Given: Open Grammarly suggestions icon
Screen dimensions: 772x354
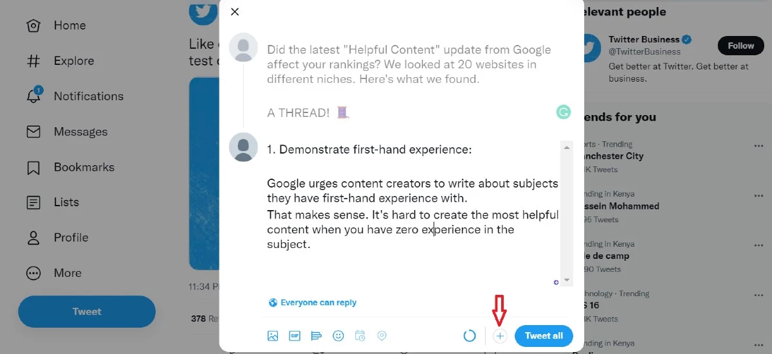Looking at the screenshot, I should click(x=564, y=112).
